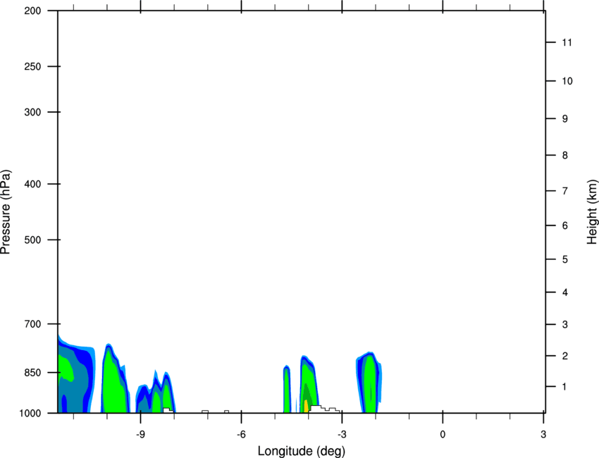This screenshot has height=458, width=599.
Task: Click the 500 pressure tick label
Action: [x=32, y=240]
